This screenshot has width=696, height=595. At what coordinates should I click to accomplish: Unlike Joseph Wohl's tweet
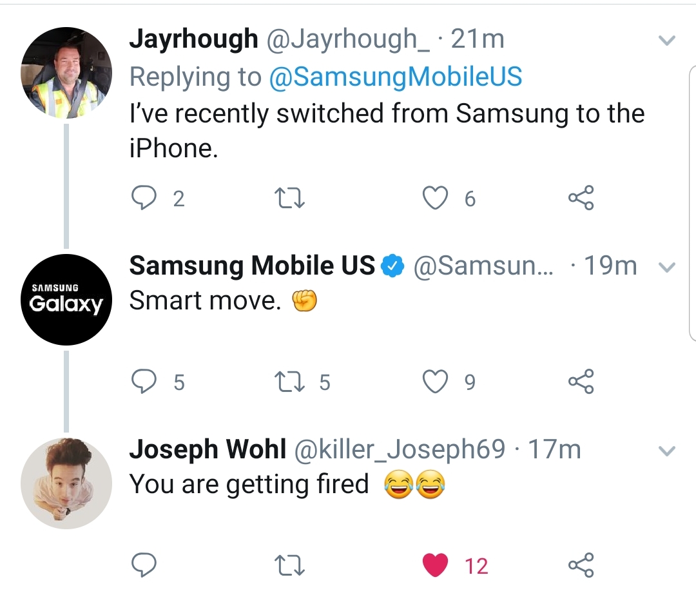(435, 565)
